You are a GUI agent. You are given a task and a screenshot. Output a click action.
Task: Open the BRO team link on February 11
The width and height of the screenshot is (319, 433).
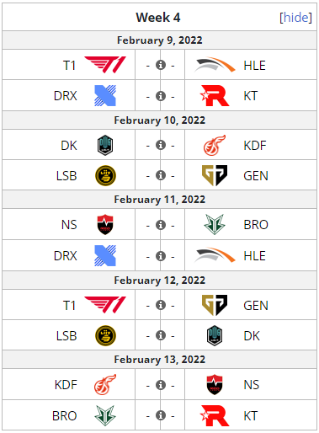click(256, 225)
